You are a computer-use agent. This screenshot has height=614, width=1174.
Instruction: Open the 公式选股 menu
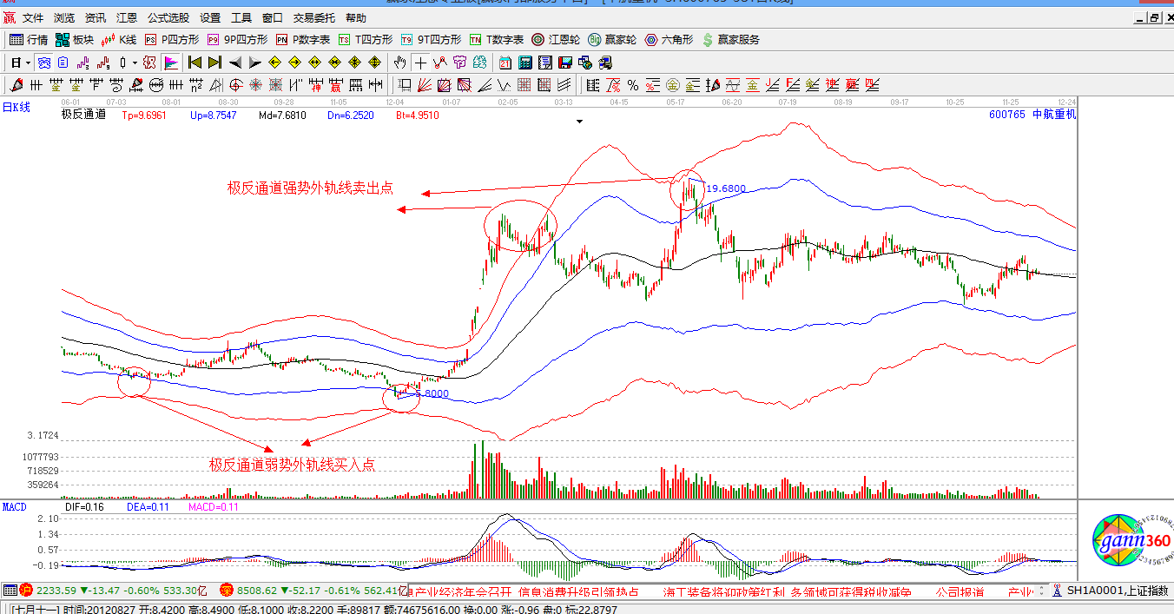[x=168, y=17]
